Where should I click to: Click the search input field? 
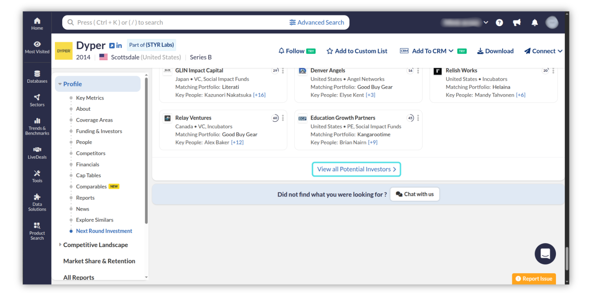point(179,23)
